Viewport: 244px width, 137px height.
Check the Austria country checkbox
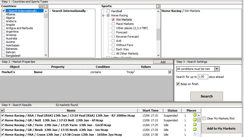[x=3, y=42]
